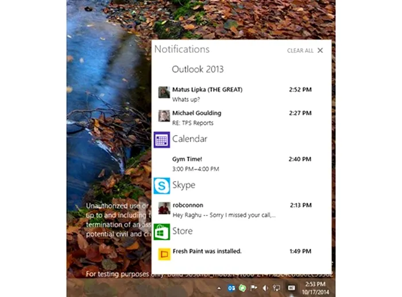Select the 'Whats up?' message preview

186,99
